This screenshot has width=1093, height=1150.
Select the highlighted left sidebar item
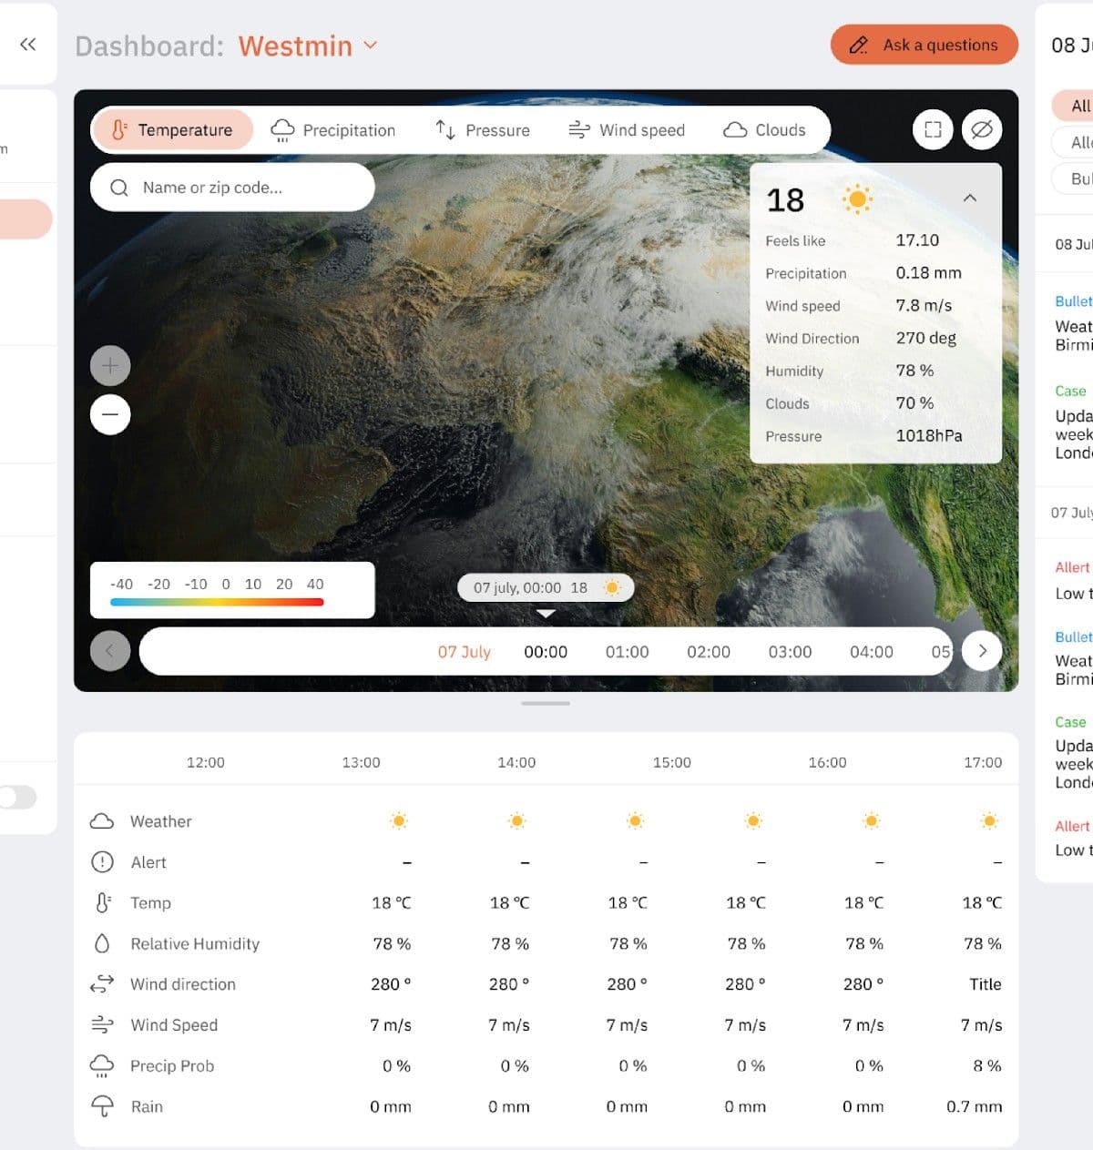26,219
